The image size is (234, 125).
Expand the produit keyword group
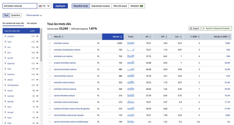coord(5,36)
